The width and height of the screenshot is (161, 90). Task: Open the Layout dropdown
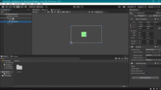point(154,7)
